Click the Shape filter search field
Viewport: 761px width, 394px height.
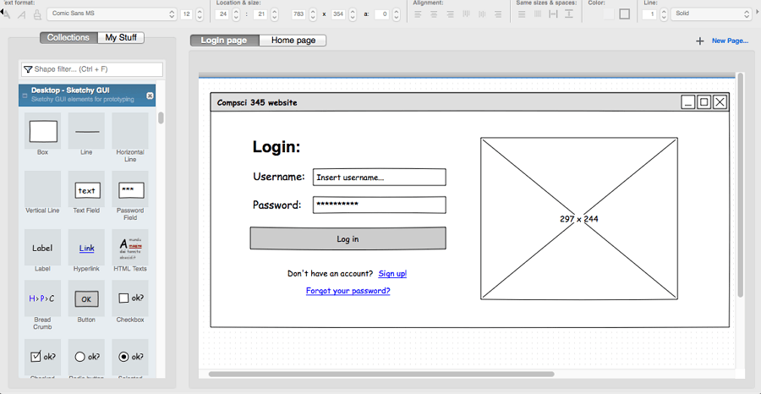(92, 69)
